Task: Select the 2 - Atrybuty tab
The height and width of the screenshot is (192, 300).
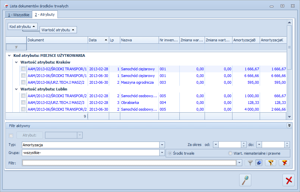Action: click(45, 14)
